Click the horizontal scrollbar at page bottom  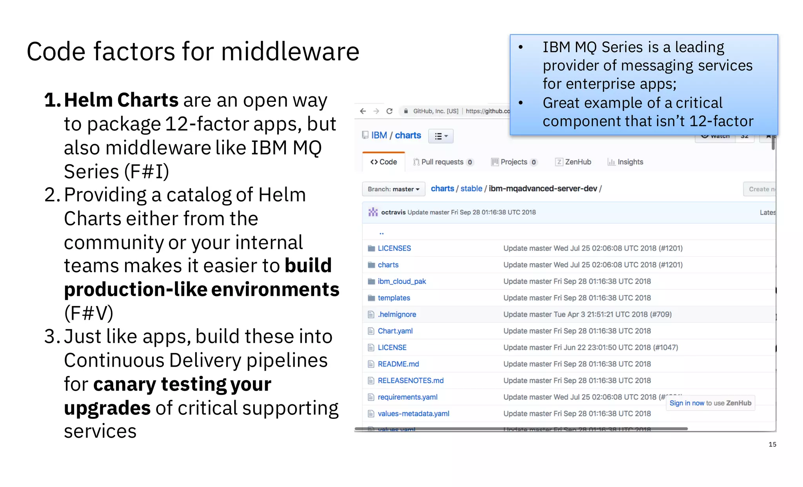521,429
